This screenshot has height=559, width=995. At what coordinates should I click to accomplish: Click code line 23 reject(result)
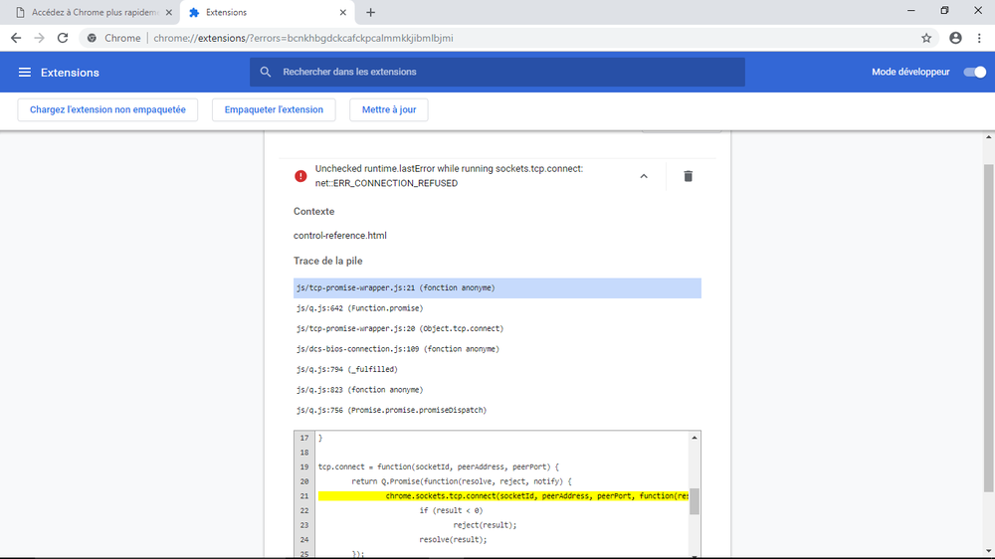pos(485,525)
